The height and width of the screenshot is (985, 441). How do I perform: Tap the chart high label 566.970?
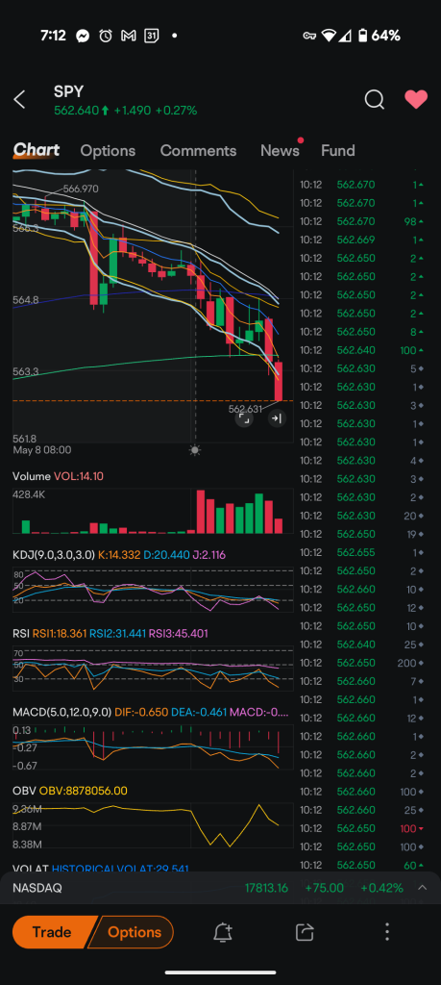coord(81,189)
